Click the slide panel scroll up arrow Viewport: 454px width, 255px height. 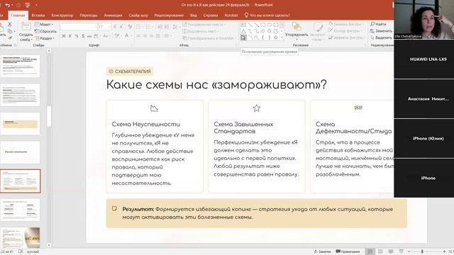(x=49, y=51)
